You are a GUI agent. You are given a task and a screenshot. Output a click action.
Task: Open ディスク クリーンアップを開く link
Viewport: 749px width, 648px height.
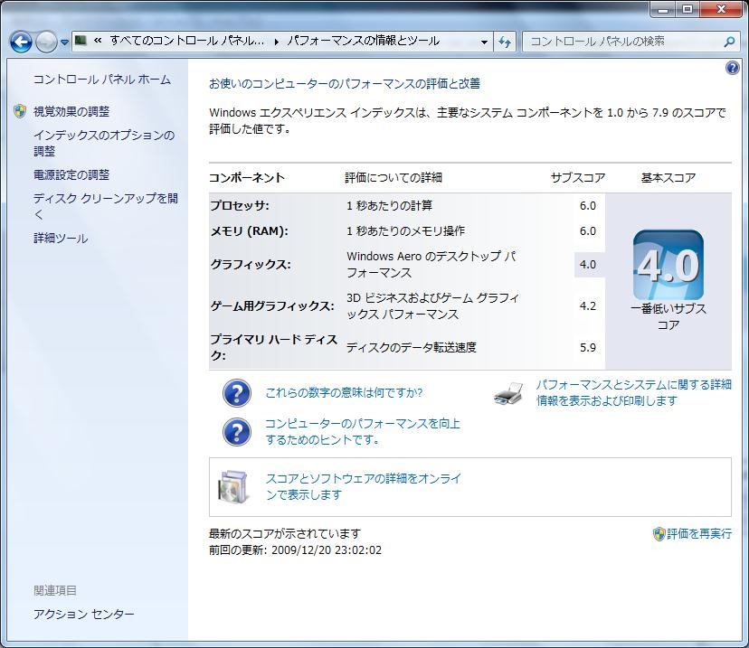click(x=106, y=207)
